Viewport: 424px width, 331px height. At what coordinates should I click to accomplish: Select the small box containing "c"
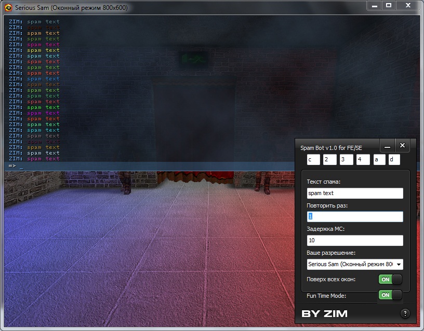313,160
